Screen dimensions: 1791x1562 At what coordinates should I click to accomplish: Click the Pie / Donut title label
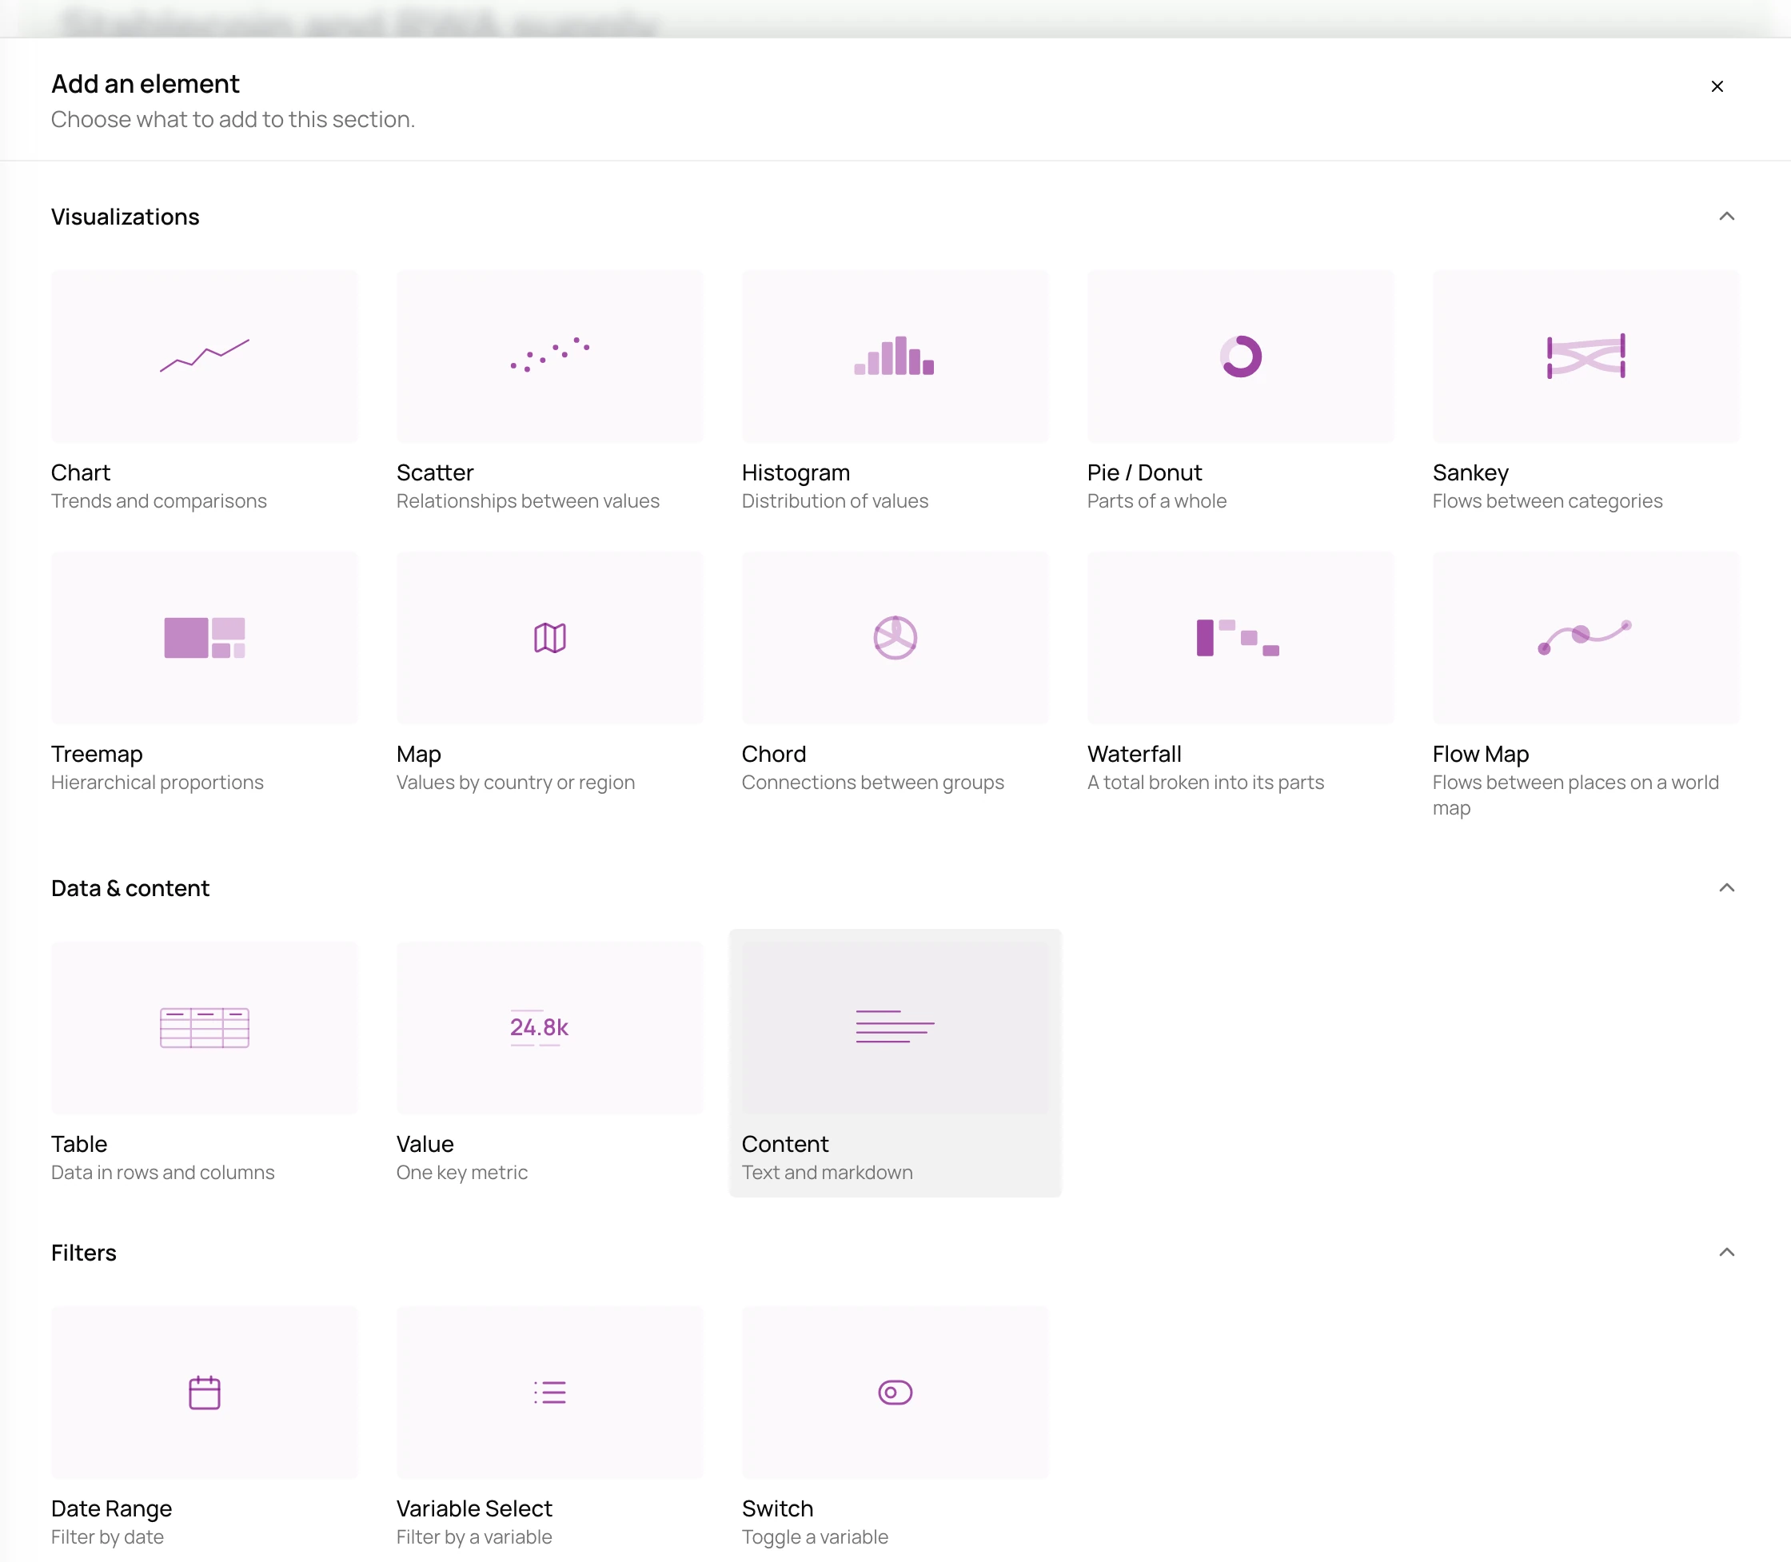1144,472
